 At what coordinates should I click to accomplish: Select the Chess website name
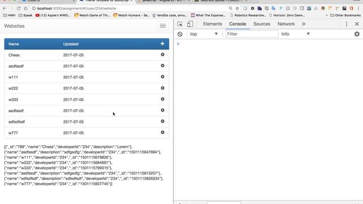(14, 55)
